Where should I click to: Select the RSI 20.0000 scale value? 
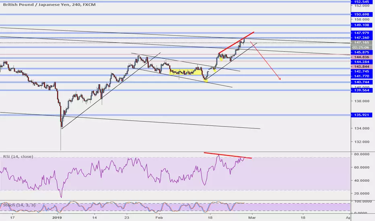362,193
